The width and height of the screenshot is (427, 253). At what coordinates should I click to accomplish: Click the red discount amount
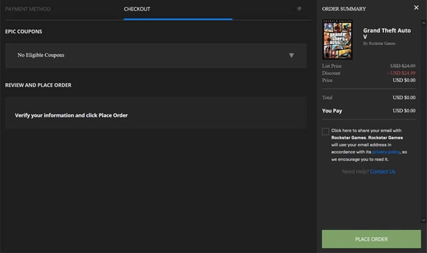coord(401,73)
